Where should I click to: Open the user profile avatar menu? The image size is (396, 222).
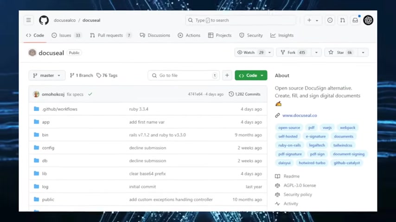(368, 20)
